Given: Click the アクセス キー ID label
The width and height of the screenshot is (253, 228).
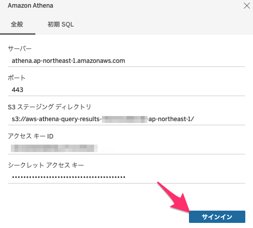Looking at the screenshot, I should point(31,136).
